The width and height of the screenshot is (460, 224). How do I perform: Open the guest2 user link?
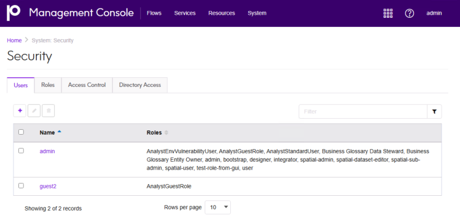tap(48, 186)
